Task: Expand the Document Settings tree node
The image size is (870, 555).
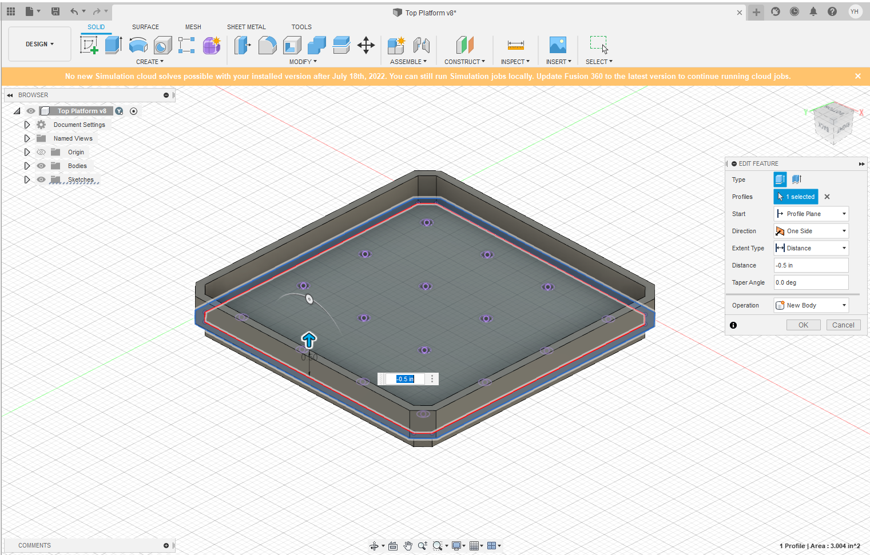Action: pyautogui.click(x=27, y=125)
